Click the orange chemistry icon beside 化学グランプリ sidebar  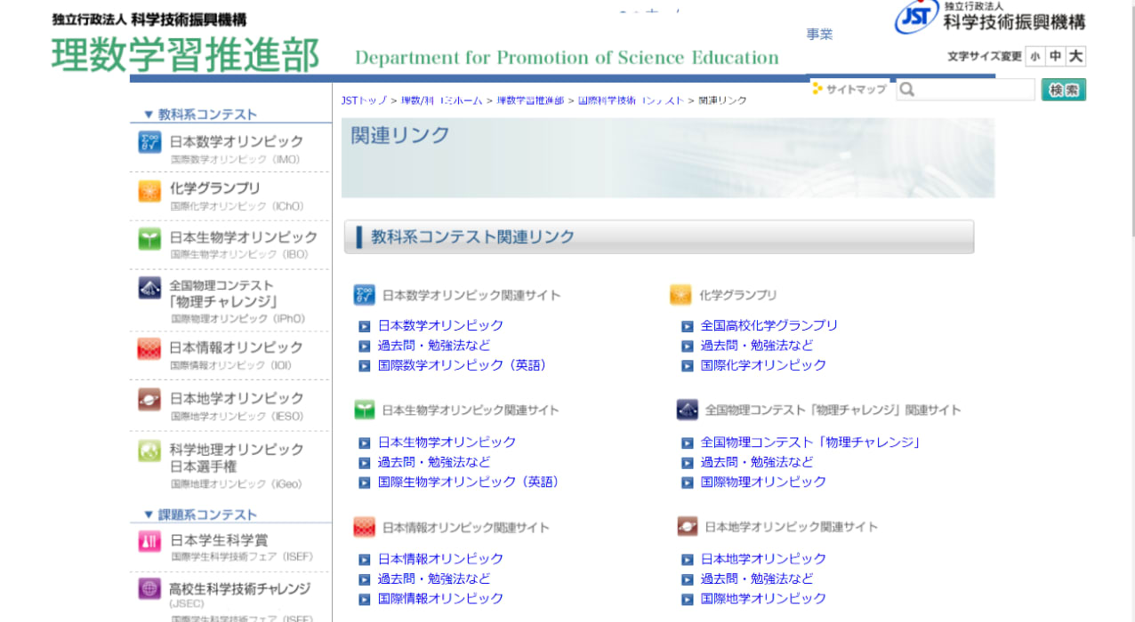pyautogui.click(x=149, y=191)
